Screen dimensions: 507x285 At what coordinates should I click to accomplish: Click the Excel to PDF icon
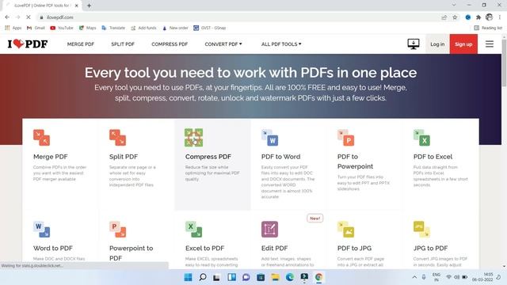click(x=193, y=229)
